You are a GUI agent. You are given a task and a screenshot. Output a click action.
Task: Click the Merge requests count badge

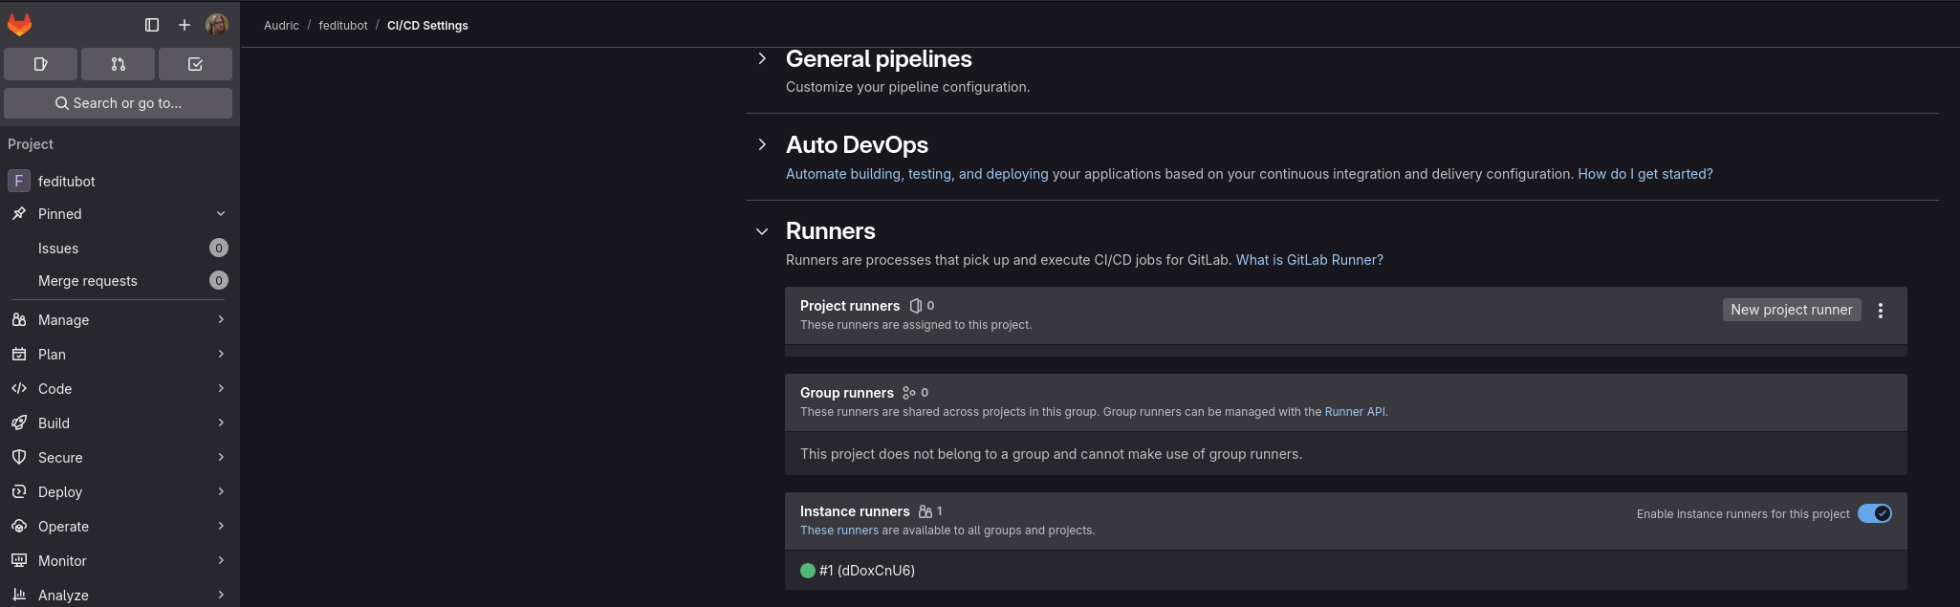coord(219,281)
